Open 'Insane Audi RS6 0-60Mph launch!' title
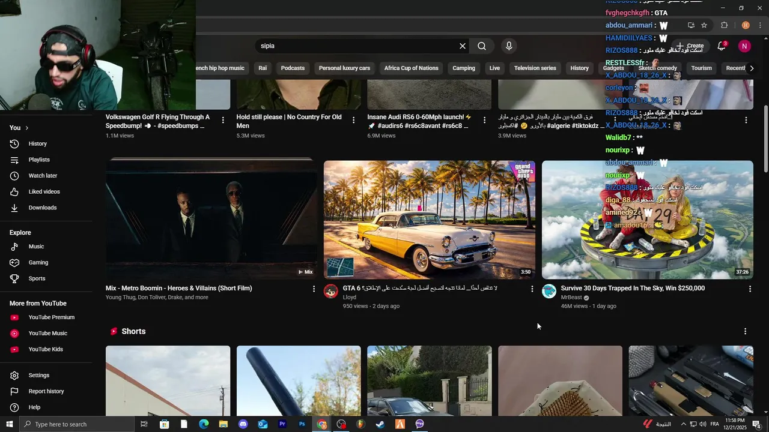The height and width of the screenshot is (432, 769). point(419,122)
